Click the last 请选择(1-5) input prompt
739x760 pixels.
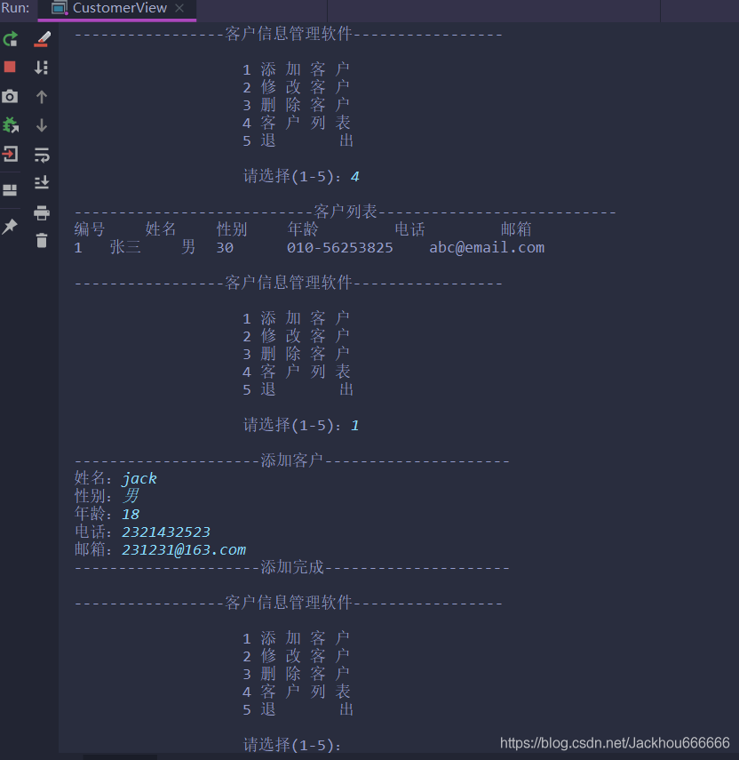pyautogui.click(x=292, y=745)
